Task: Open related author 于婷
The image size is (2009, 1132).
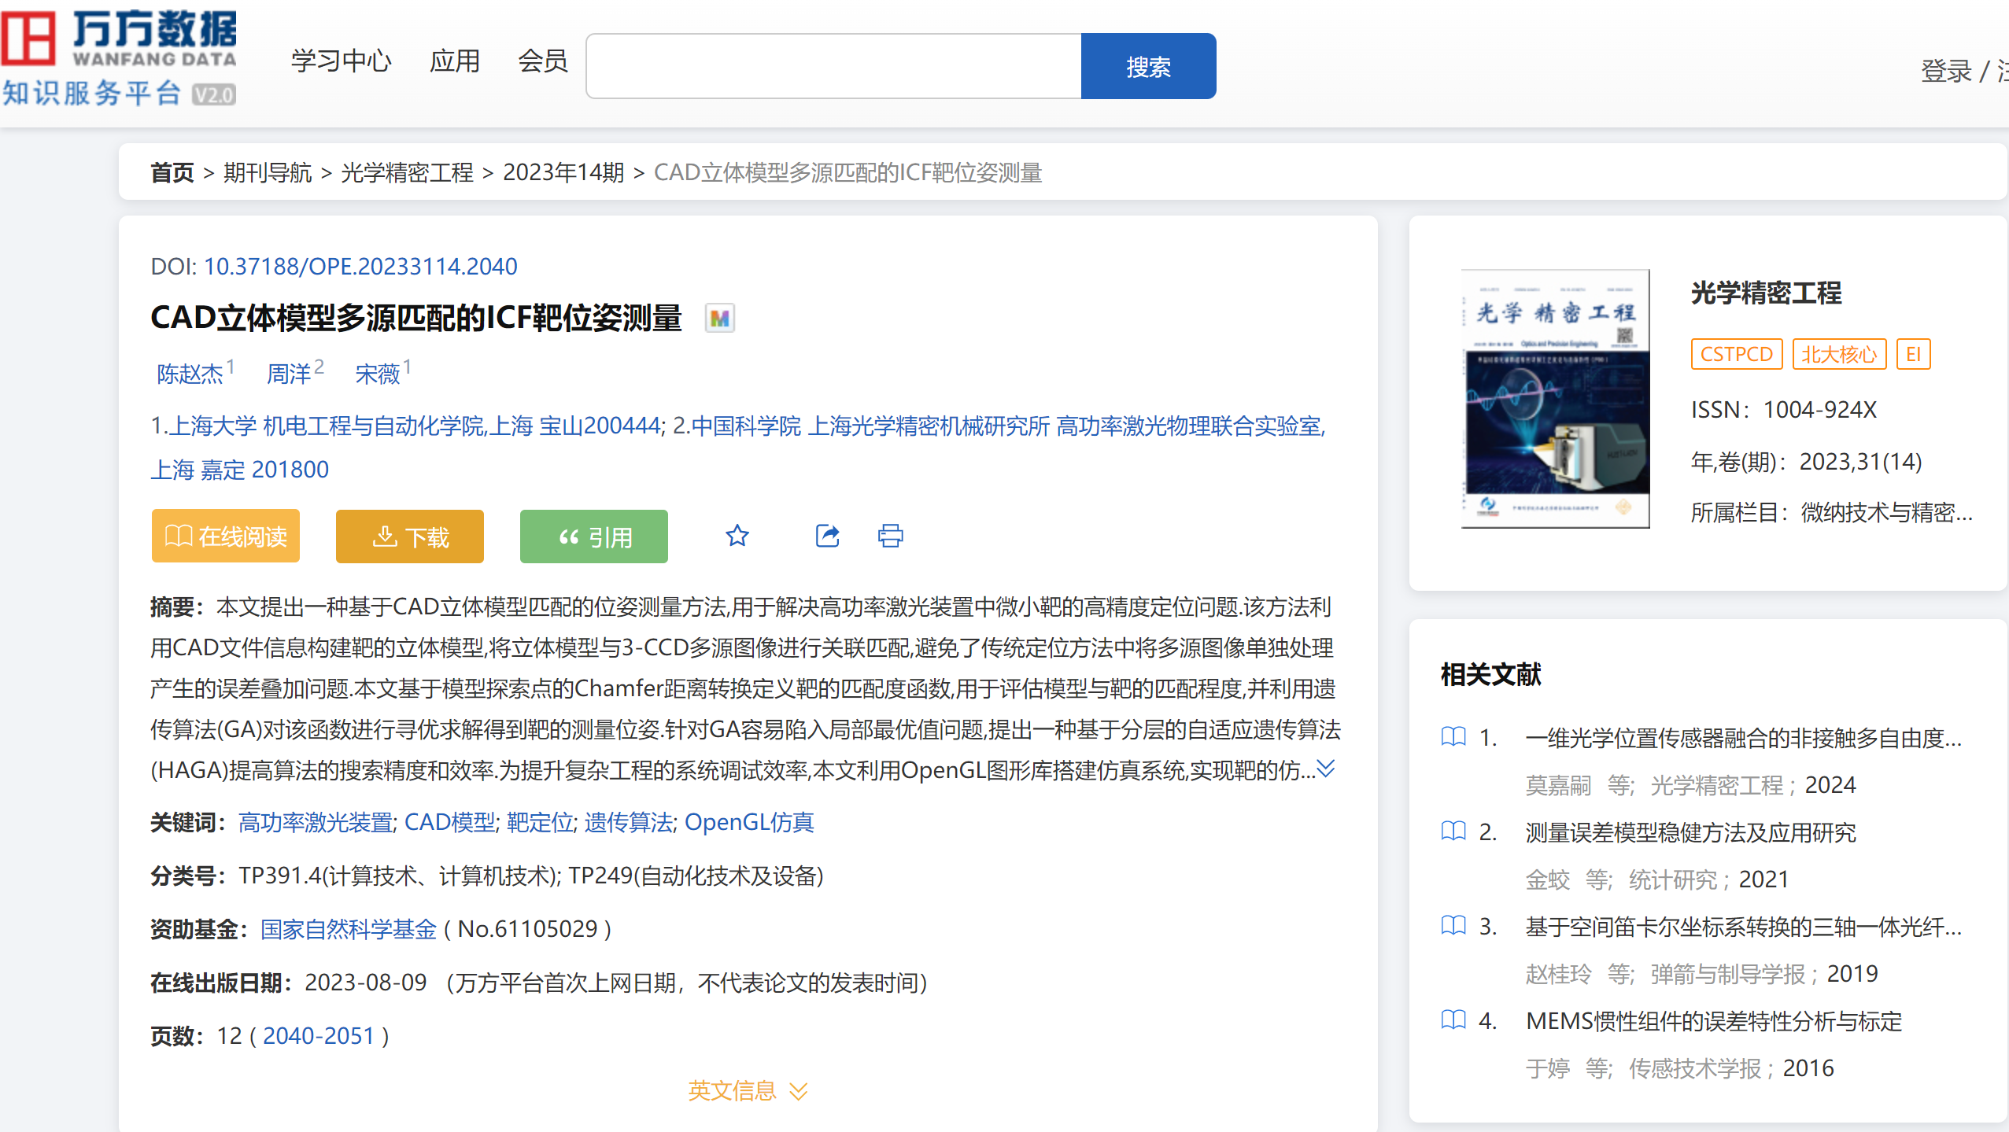Action: (x=1548, y=1068)
